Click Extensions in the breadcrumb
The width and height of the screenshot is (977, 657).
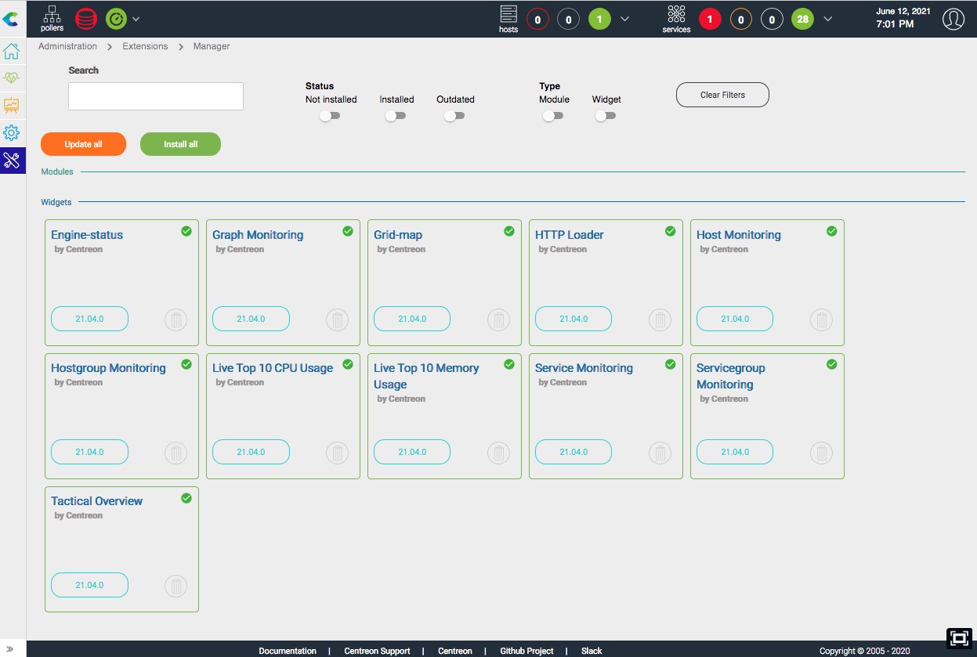pyautogui.click(x=145, y=46)
